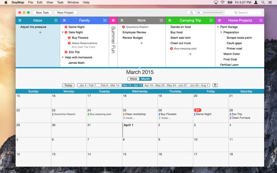The image size is (277, 173).
Task: Open Spotlight search in the menu bar
Action: pos(263,2)
